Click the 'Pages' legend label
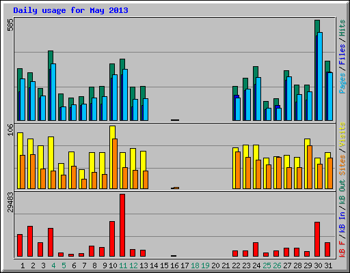This screenshot has width=350, height=273. click(342, 83)
